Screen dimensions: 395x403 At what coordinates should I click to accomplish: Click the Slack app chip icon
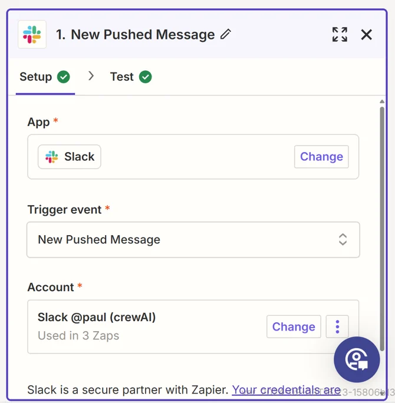point(52,157)
